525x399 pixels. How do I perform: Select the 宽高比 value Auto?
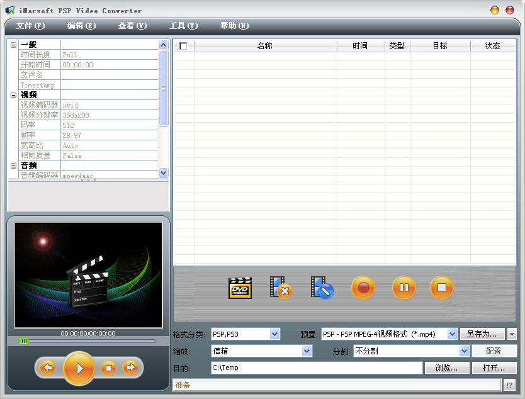click(109, 145)
